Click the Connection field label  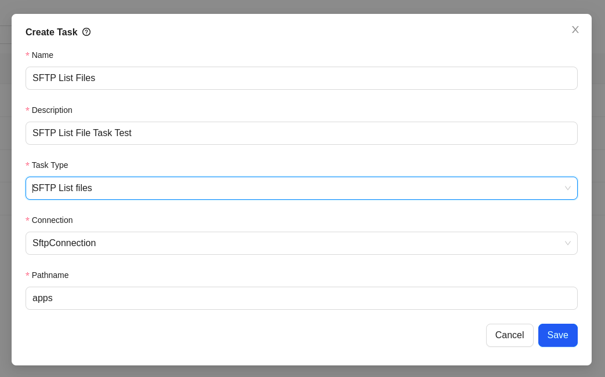pyautogui.click(x=52, y=220)
